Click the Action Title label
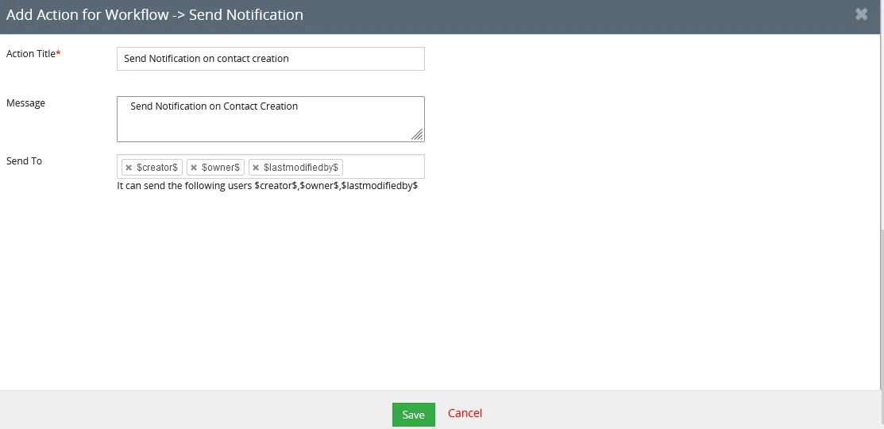884x429 pixels. (32, 54)
